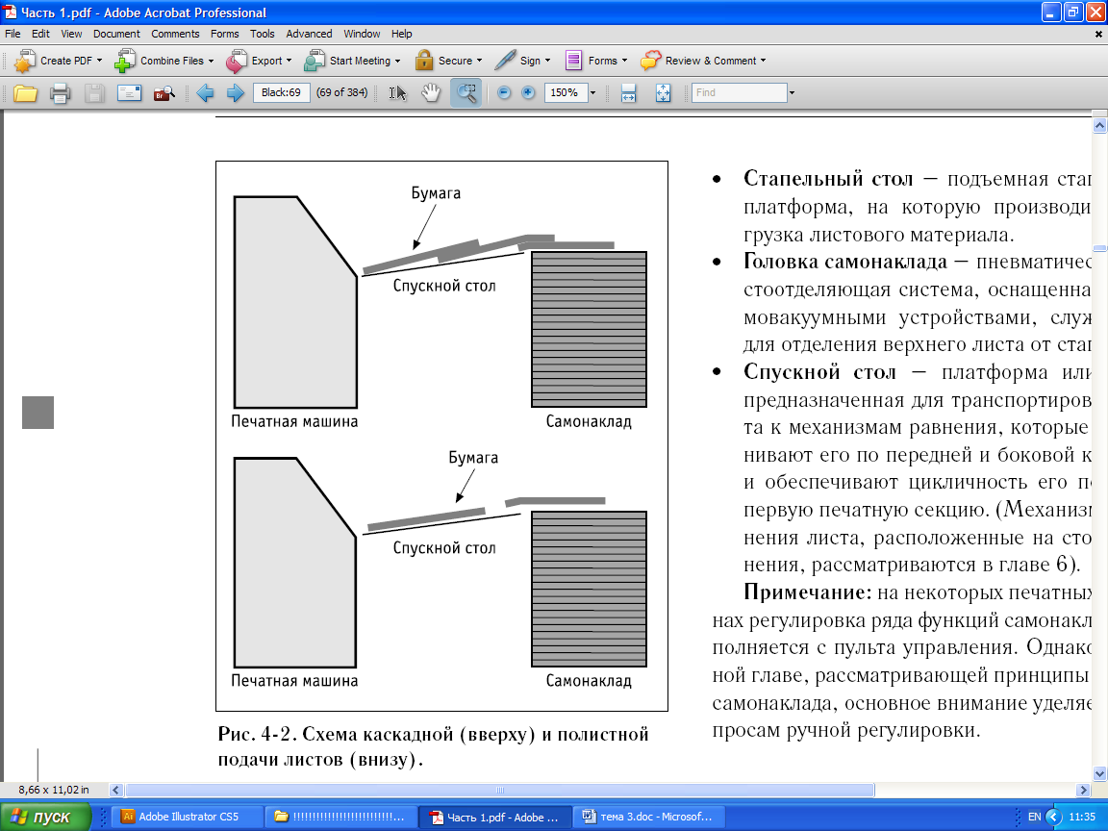This screenshot has width=1108, height=831.
Task: Switch to Adobe Illustrator CS5 taskbar button
Action: (188, 817)
